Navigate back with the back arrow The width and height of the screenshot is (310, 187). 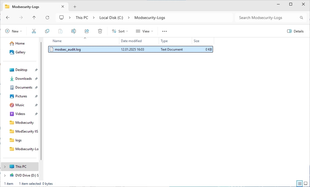click(x=8, y=18)
